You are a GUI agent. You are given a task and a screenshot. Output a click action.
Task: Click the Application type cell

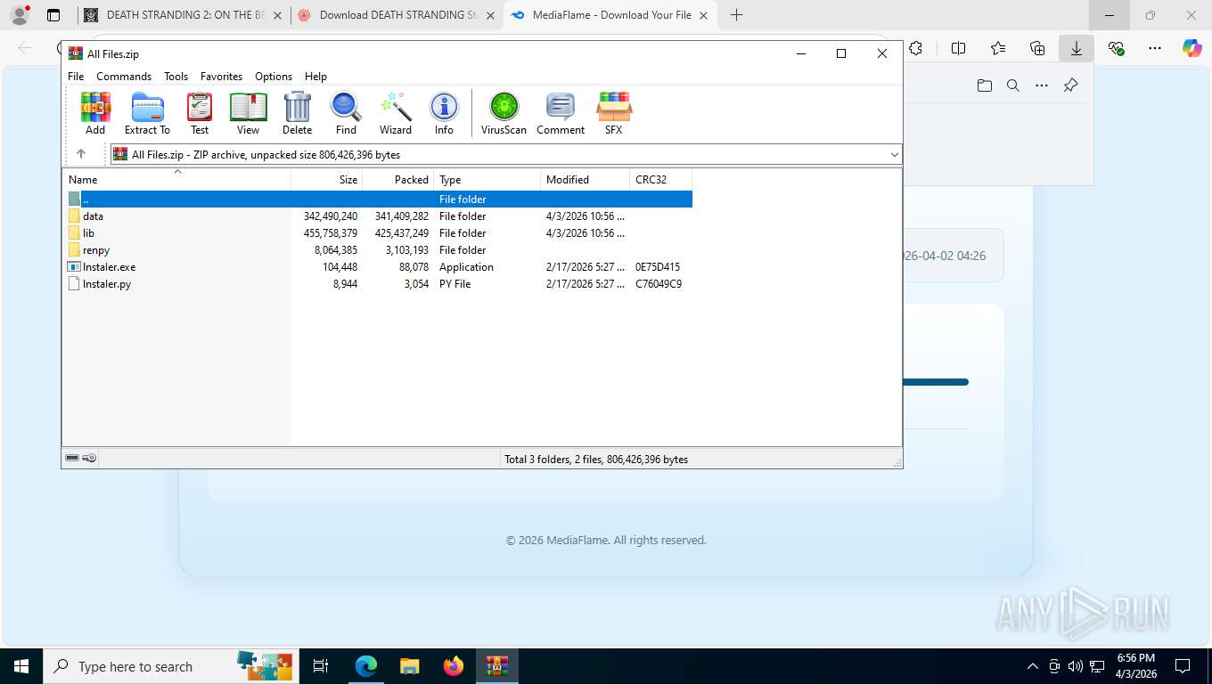[466, 267]
